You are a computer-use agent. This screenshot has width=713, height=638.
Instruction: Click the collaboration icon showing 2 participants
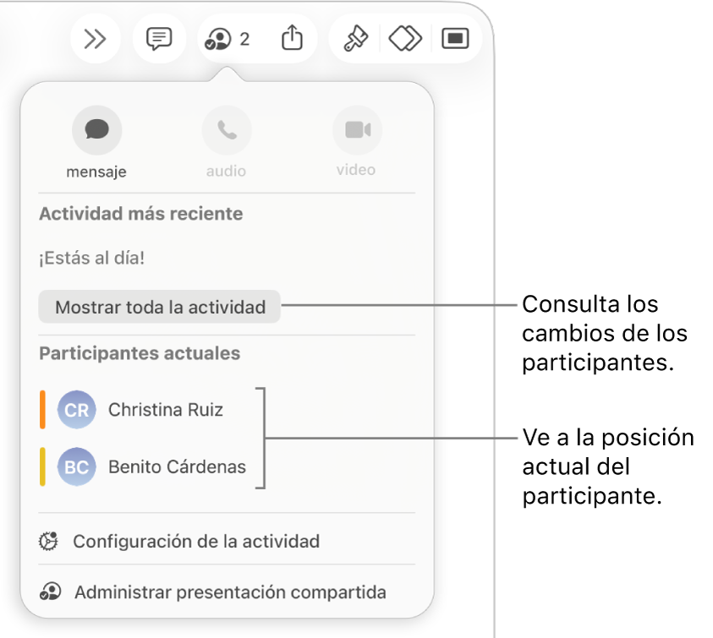226,38
